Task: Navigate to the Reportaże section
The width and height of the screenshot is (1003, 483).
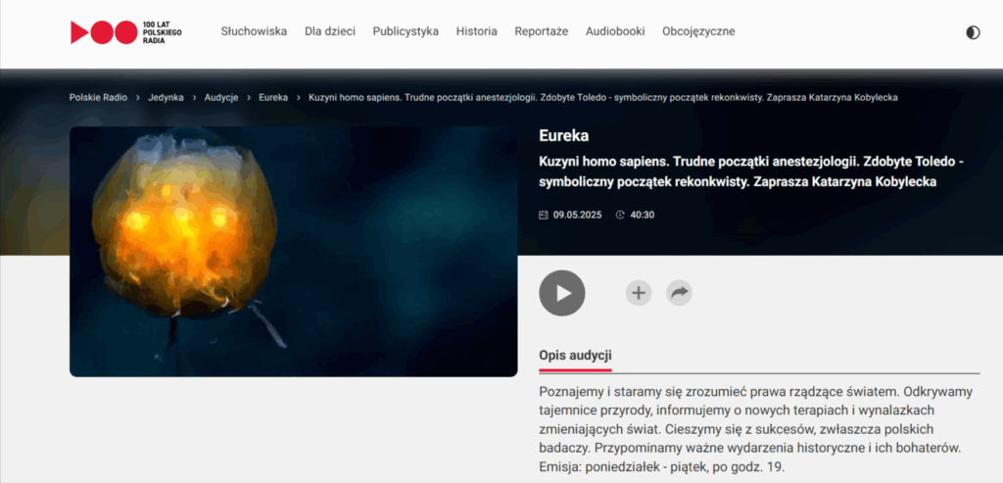Action: point(542,31)
